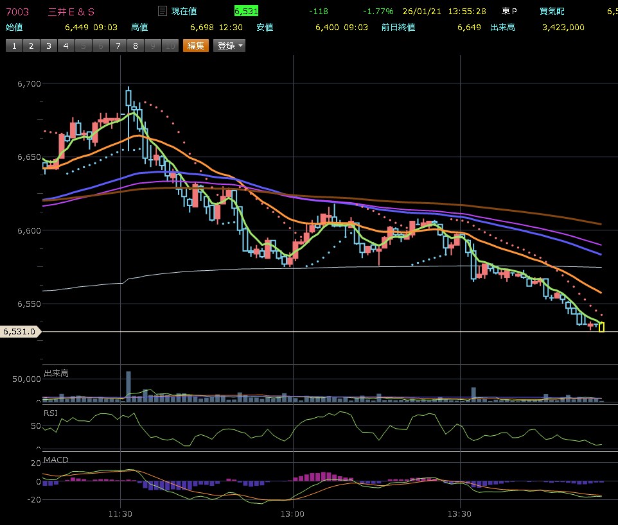The height and width of the screenshot is (525, 618).
Task: Switch to chart preset 2
Action: (x=31, y=46)
